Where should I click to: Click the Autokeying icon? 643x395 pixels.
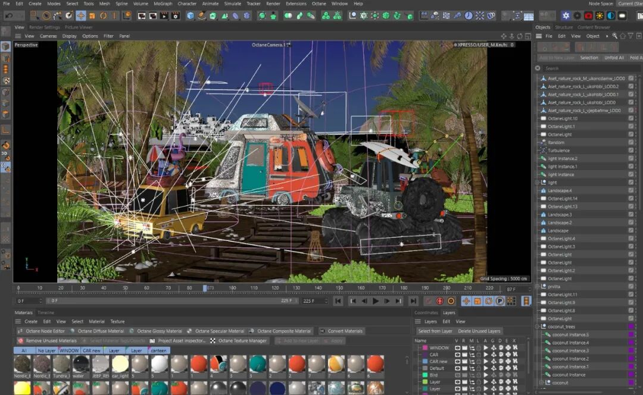pos(439,301)
